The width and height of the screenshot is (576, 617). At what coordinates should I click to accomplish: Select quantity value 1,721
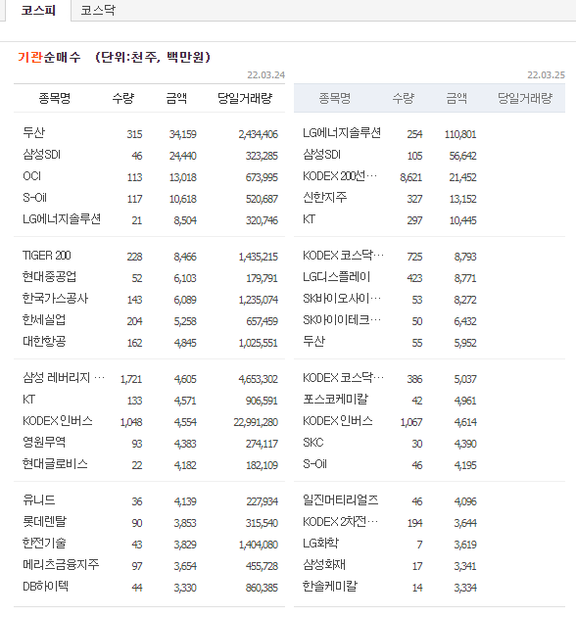[130, 379]
